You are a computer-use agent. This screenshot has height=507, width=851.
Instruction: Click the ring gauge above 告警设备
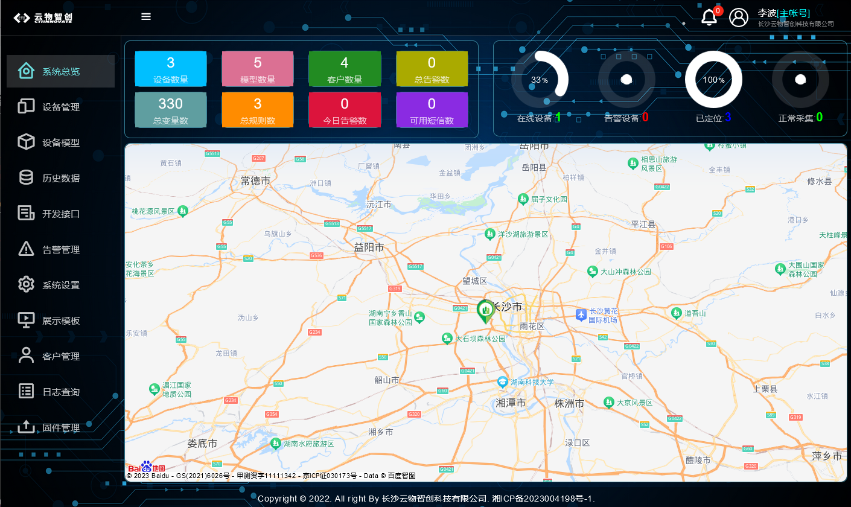626,79
